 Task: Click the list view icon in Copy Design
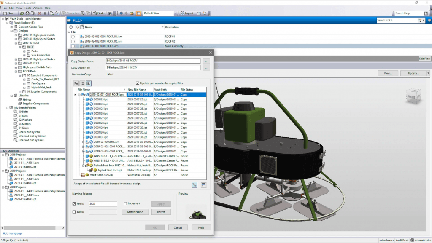click(82, 83)
